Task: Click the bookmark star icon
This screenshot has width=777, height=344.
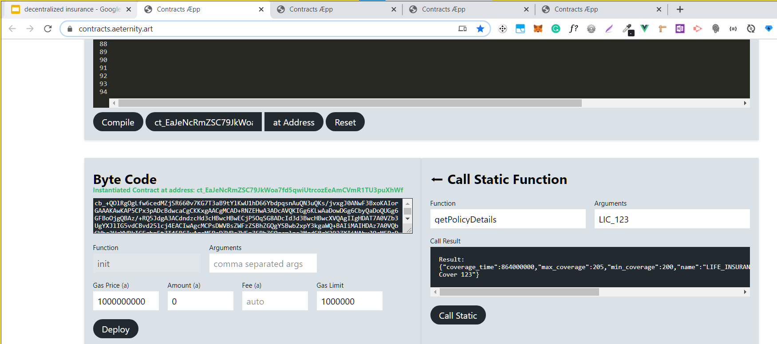Action: pos(480,29)
